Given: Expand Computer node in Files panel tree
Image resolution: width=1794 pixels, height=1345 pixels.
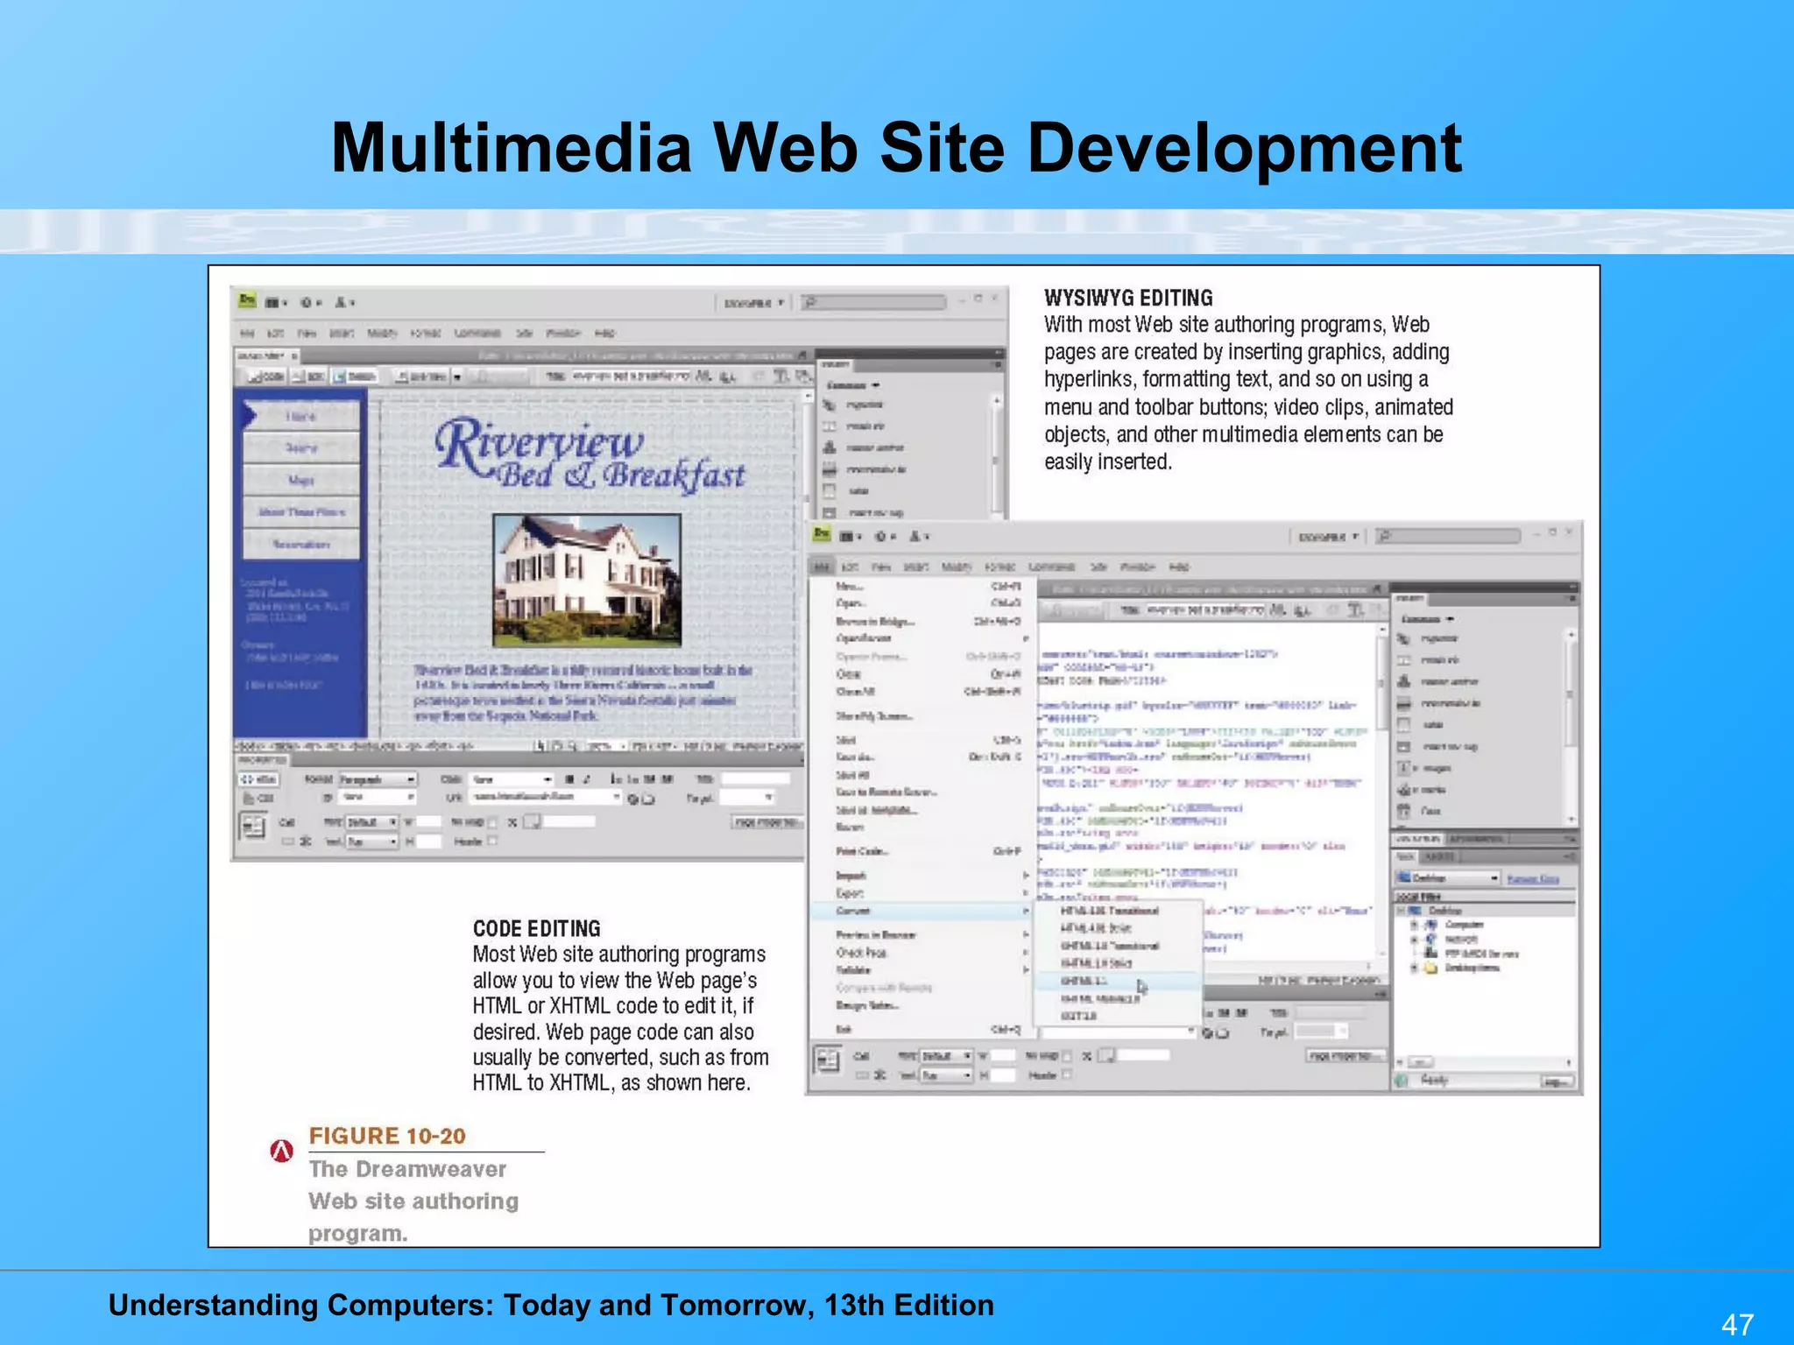Looking at the screenshot, I should (x=1414, y=925).
